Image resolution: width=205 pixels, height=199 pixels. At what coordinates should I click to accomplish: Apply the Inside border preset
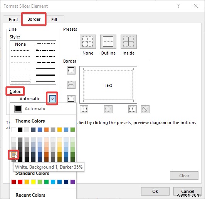[x=129, y=42]
